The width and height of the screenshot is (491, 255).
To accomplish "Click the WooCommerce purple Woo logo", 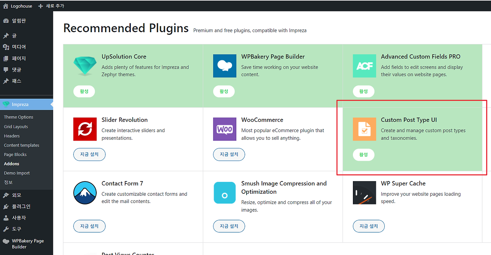I will click(x=225, y=129).
